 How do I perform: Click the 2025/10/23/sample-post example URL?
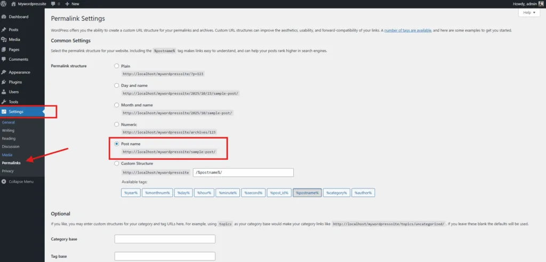pyautogui.click(x=180, y=93)
